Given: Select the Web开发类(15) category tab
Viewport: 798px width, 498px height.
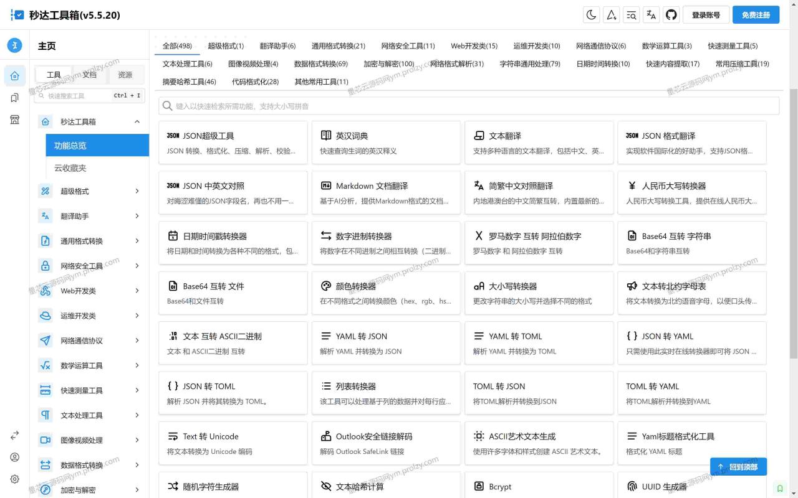Looking at the screenshot, I should click(474, 46).
